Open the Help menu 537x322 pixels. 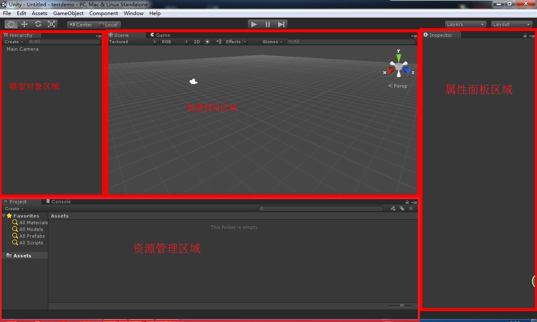click(155, 13)
